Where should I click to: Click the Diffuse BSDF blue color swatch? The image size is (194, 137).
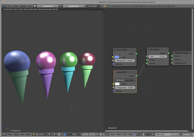pos(117,57)
